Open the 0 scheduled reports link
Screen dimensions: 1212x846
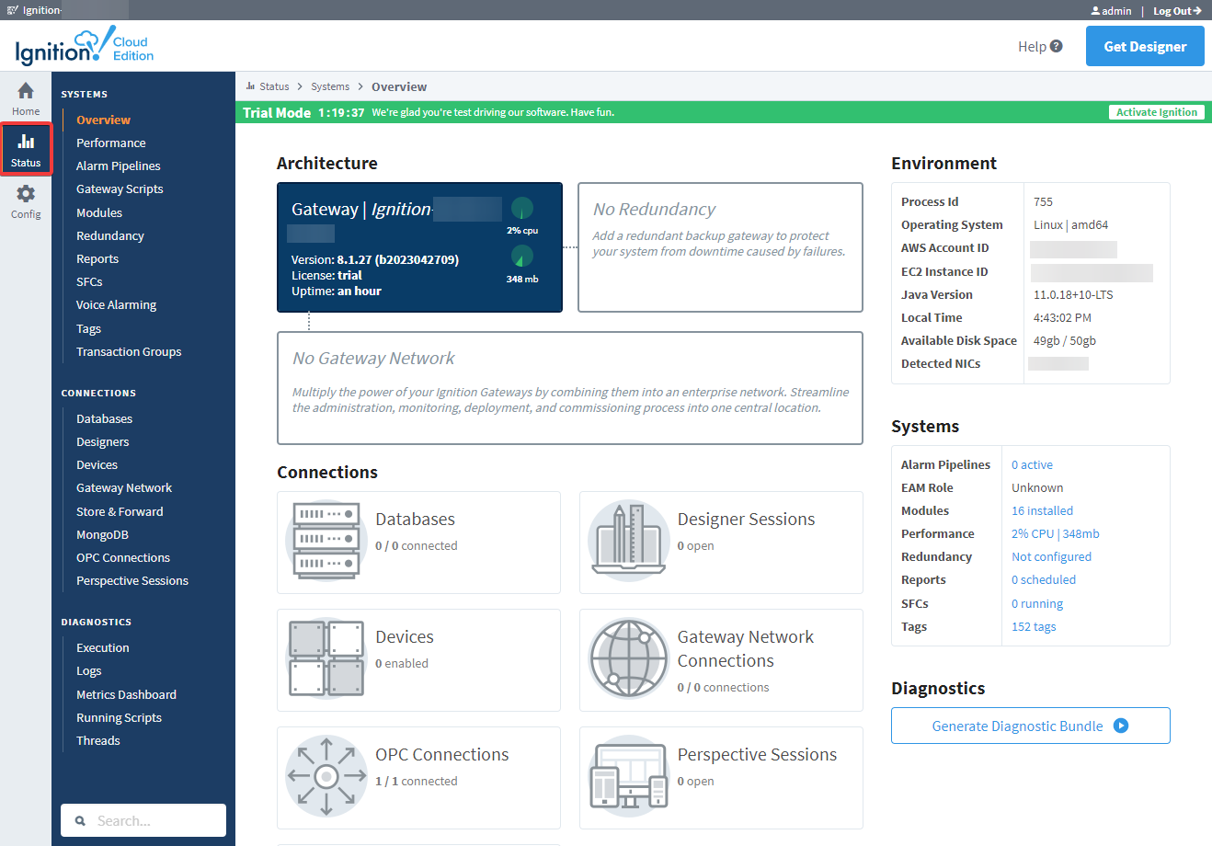pos(1043,579)
